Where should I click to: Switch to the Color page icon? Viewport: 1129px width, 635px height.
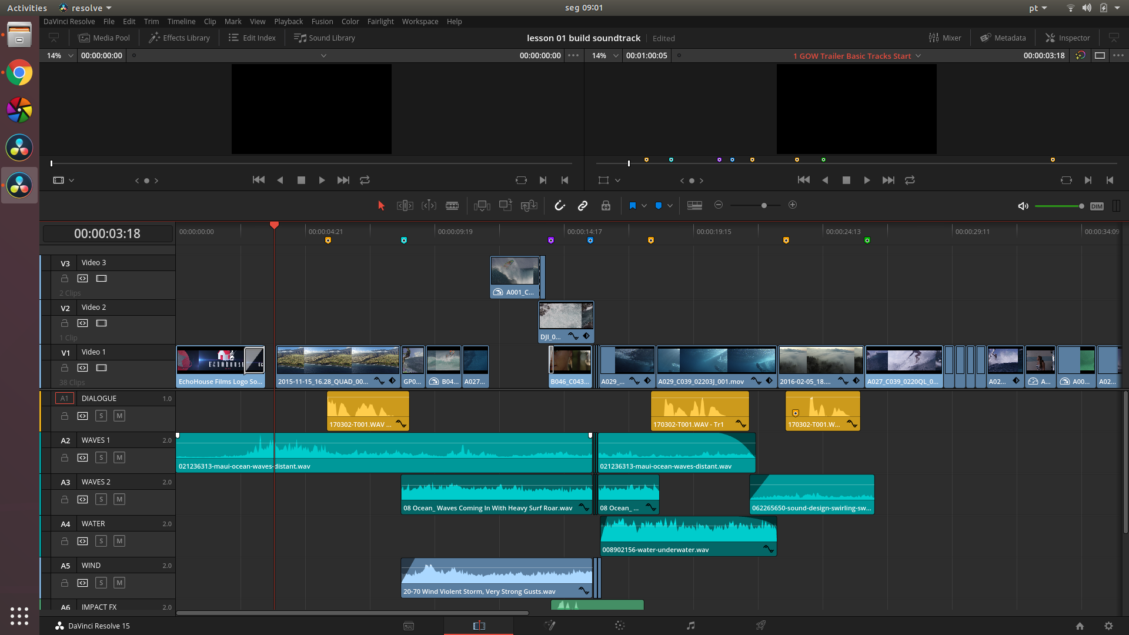(x=620, y=626)
